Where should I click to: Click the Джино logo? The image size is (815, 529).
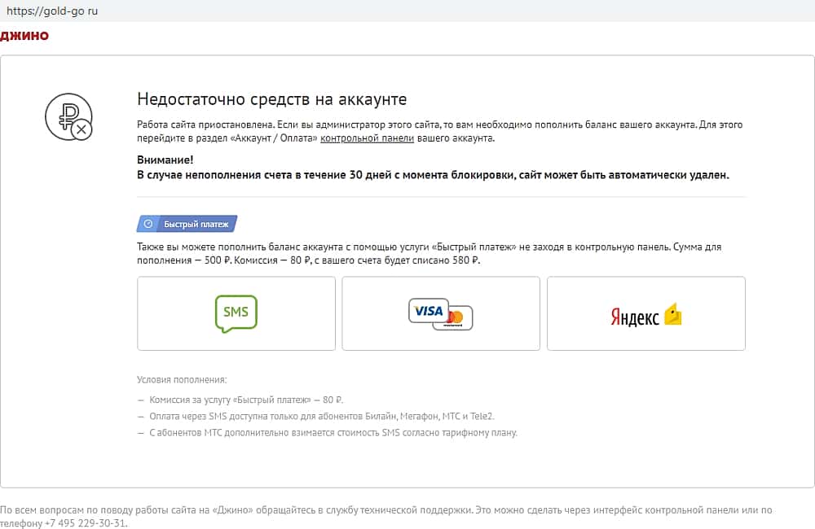24,36
